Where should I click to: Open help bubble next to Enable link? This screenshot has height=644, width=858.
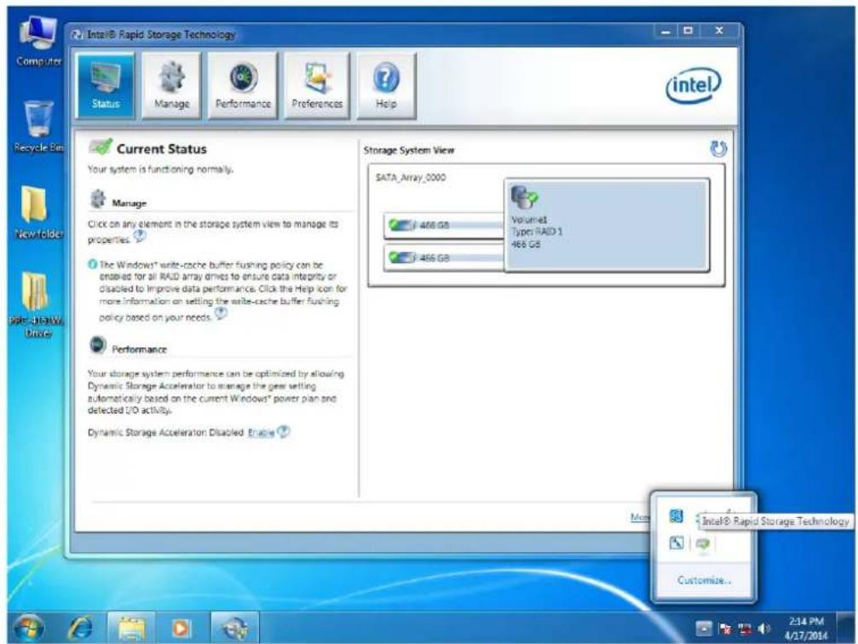click(x=284, y=432)
